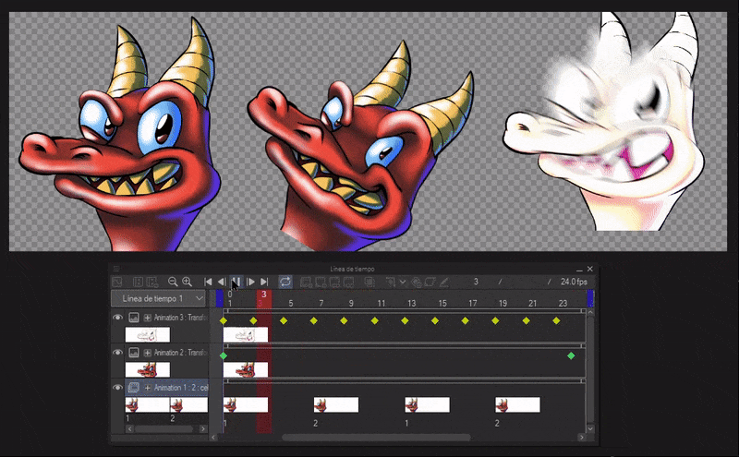Click frame 19 on the timeline ruler
The image size is (739, 457).
tap(503, 304)
